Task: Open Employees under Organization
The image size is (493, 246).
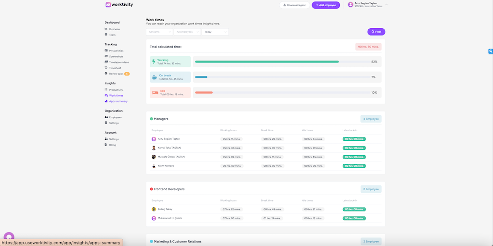Action: click(115, 117)
